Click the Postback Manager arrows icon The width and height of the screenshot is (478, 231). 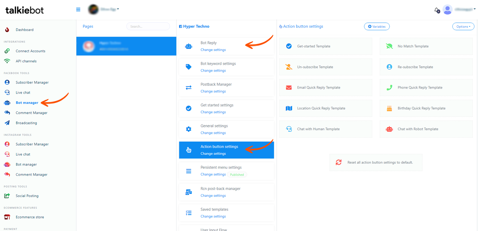coord(189,88)
